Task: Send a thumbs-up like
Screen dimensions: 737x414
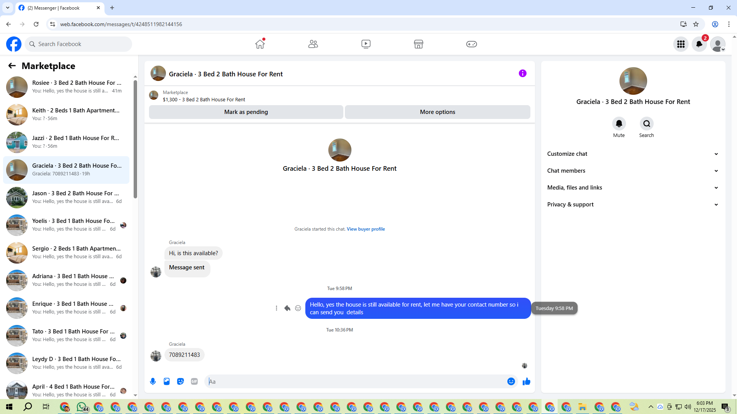Action: (x=527, y=381)
